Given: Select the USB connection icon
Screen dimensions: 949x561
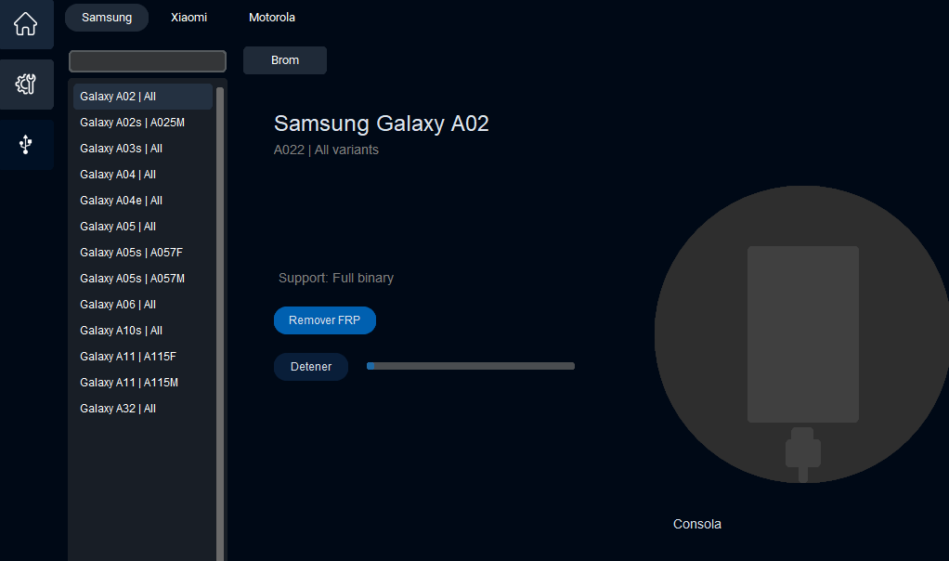Looking at the screenshot, I should [26, 144].
